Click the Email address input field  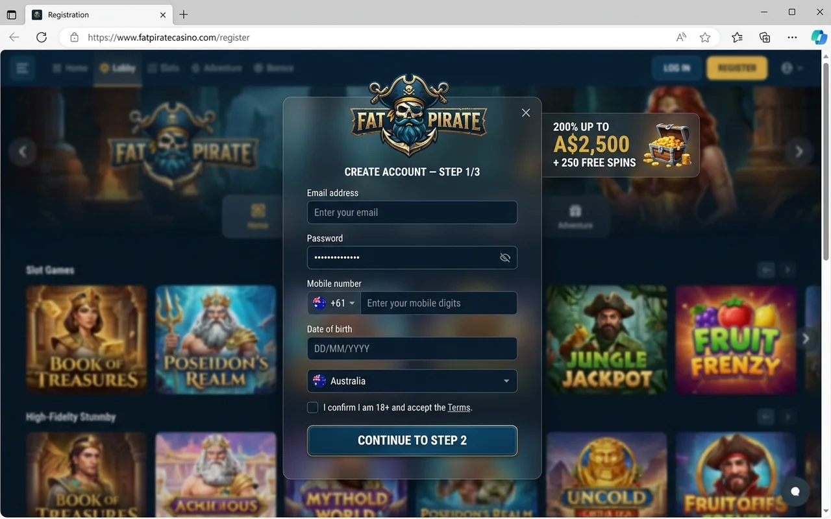point(412,212)
